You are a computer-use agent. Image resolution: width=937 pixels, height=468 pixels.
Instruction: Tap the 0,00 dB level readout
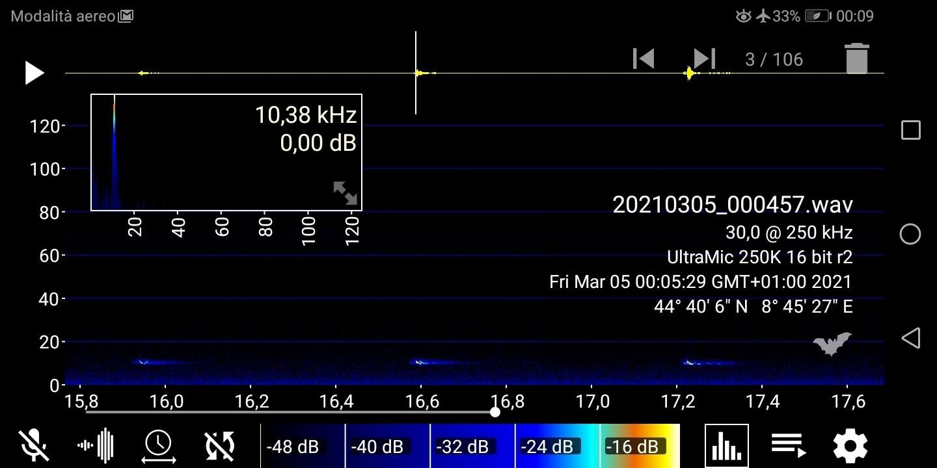point(318,143)
